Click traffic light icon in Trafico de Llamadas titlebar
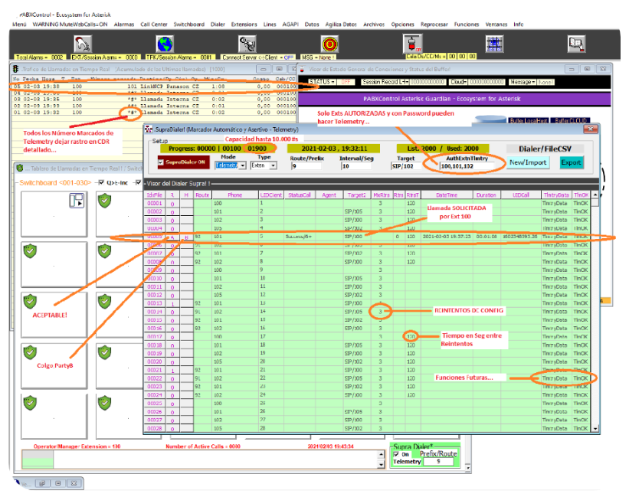629x494 pixels. (15, 69)
